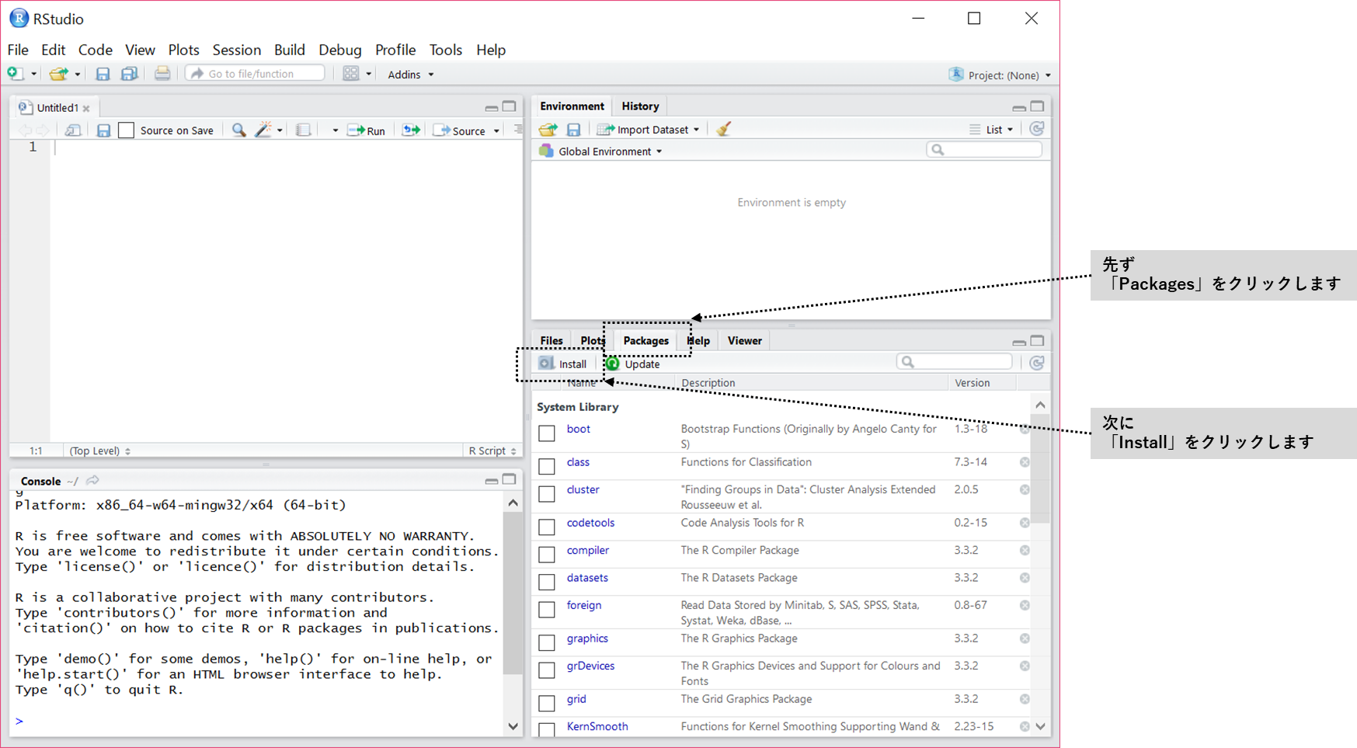Click the find/replace magnifier in editor
Image resolution: width=1357 pixels, height=748 pixels.
tap(239, 130)
